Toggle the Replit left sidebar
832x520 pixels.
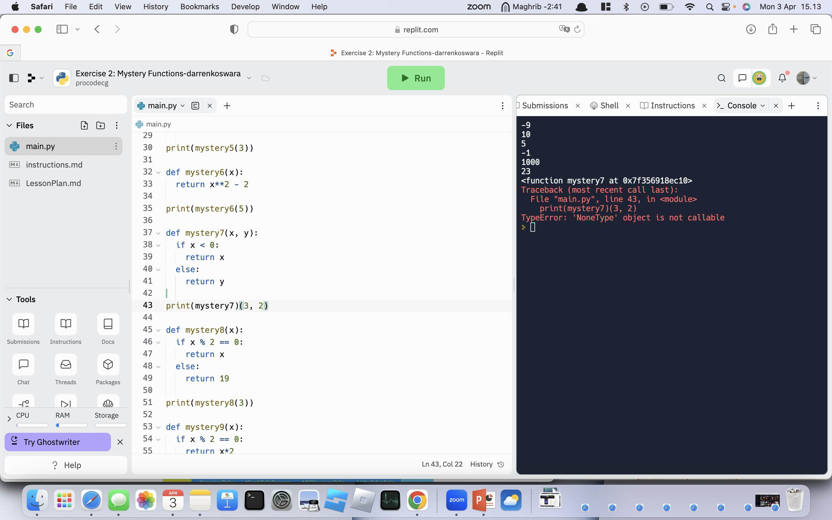click(14, 78)
